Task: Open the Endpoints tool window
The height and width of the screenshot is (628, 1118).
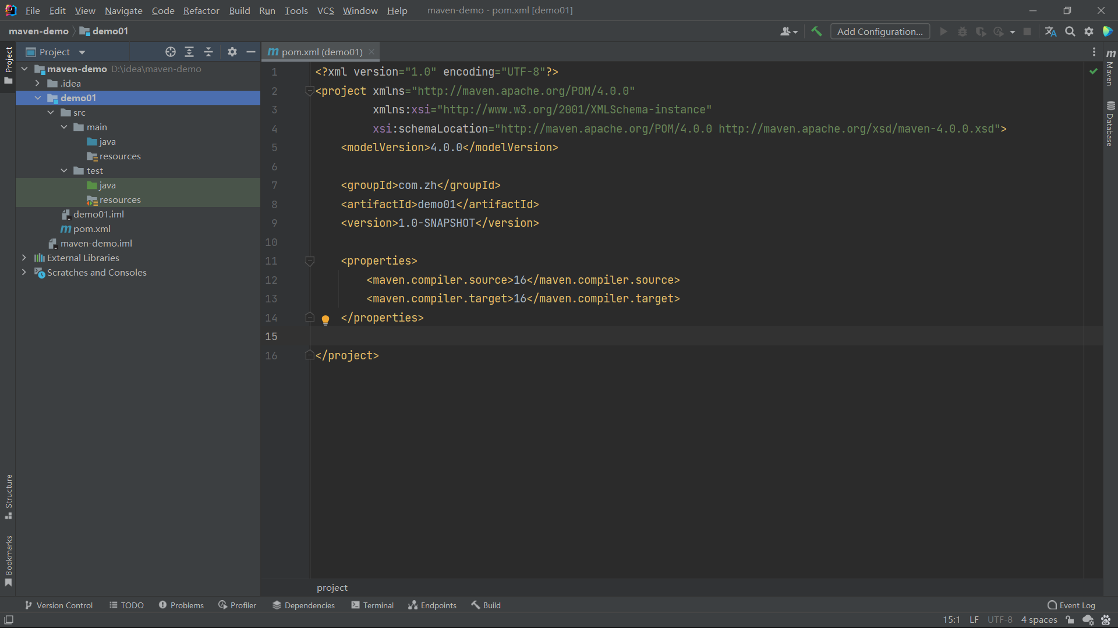Action: click(432, 605)
